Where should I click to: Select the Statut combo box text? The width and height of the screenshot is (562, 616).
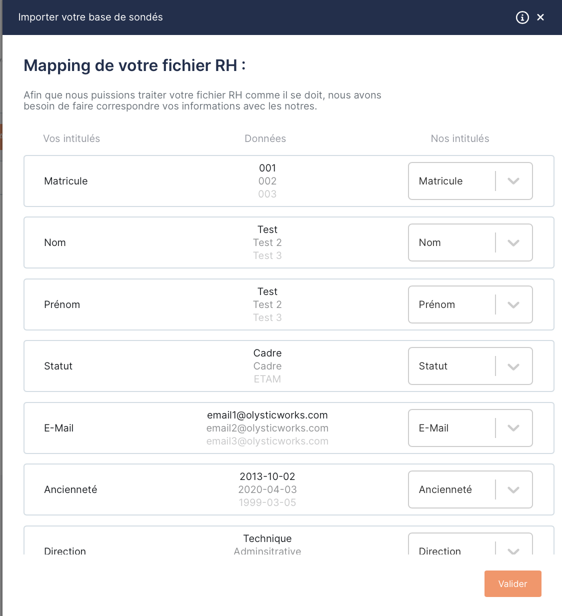point(433,366)
